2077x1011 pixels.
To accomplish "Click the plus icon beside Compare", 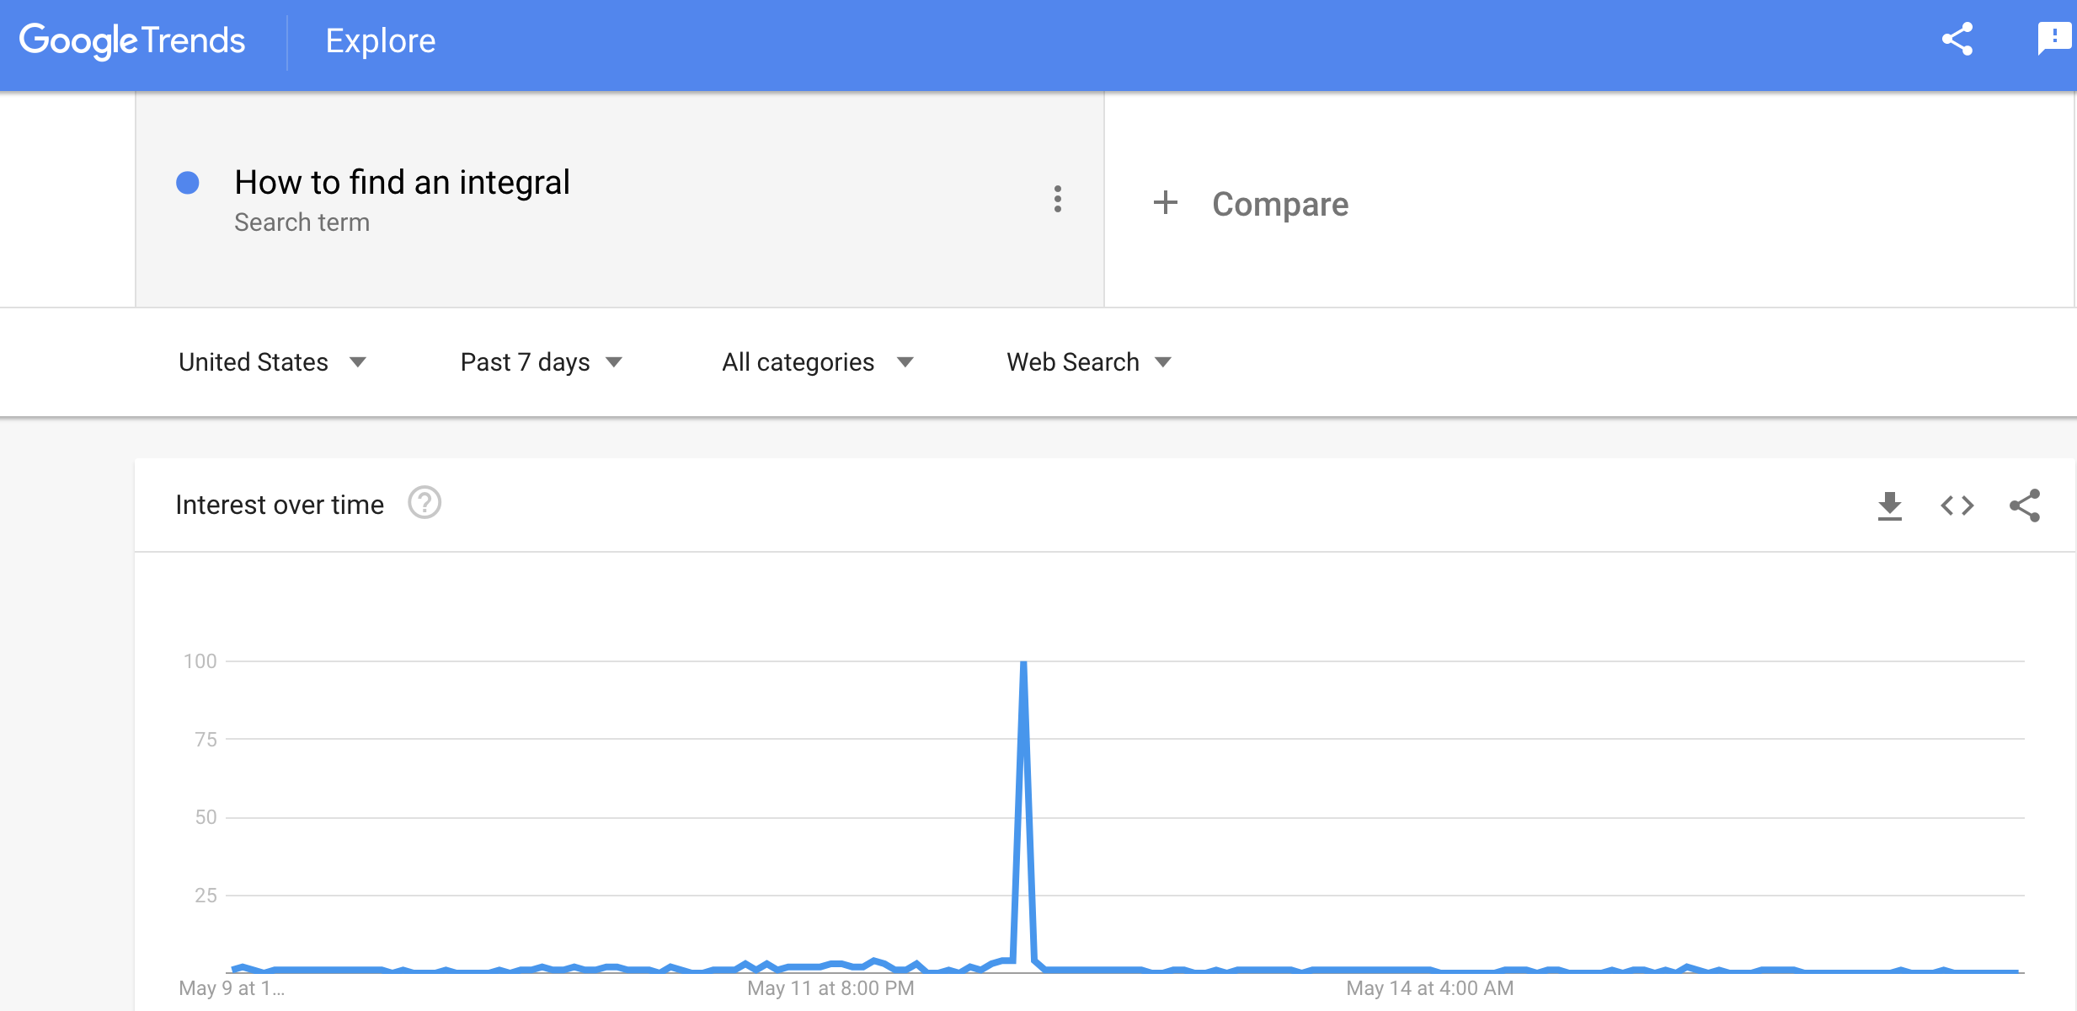I will 1166,202.
